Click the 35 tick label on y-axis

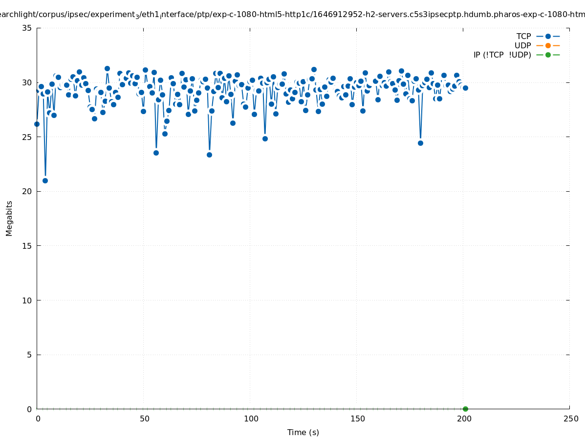click(27, 28)
